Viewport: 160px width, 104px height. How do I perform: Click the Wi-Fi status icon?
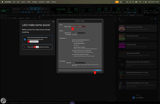tap(140, 2)
